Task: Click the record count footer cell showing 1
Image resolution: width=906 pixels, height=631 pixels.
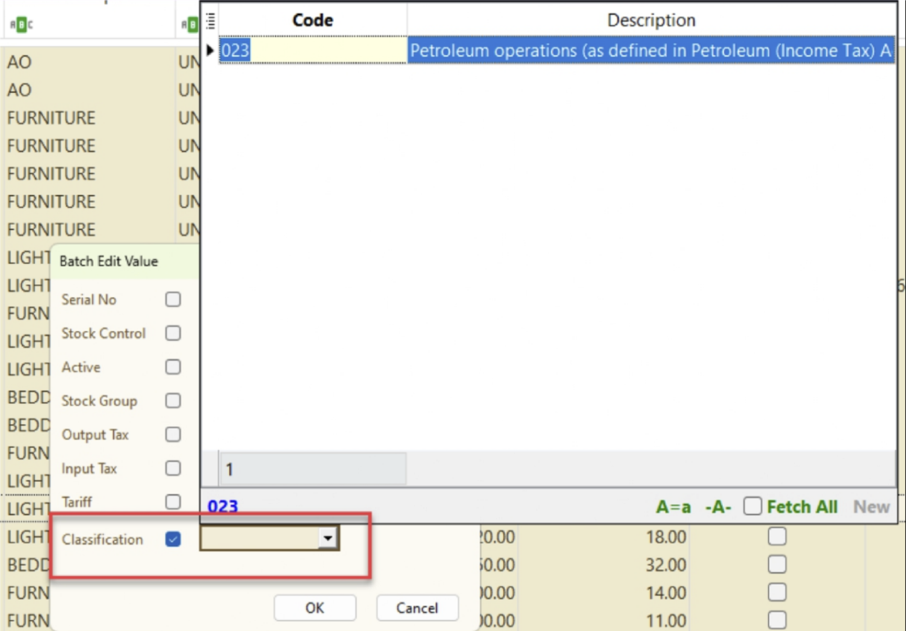Action: [x=312, y=469]
